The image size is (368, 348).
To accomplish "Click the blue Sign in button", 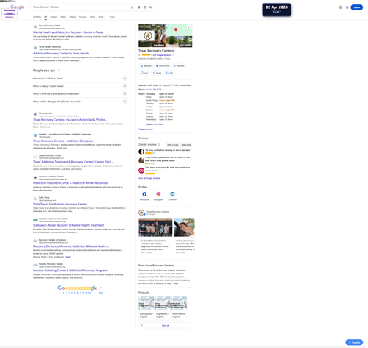I will click(356, 7).
